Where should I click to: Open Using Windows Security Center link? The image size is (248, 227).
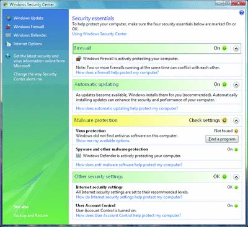coord(99,34)
